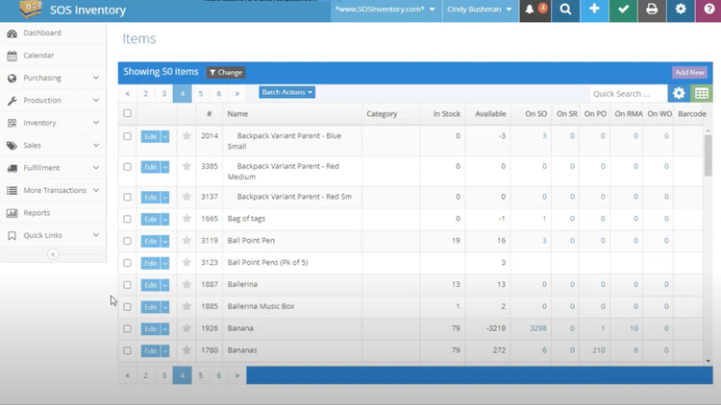
Task: Click the plus icon to add new
Action: click(x=594, y=10)
